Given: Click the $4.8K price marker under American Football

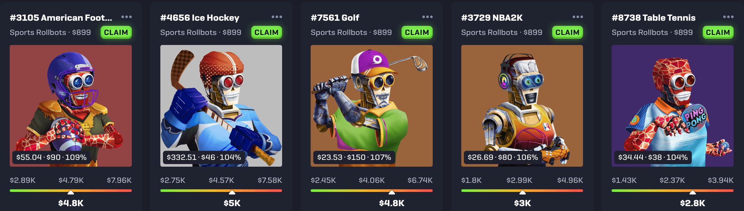Looking at the screenshot, I should click(71, 203).
